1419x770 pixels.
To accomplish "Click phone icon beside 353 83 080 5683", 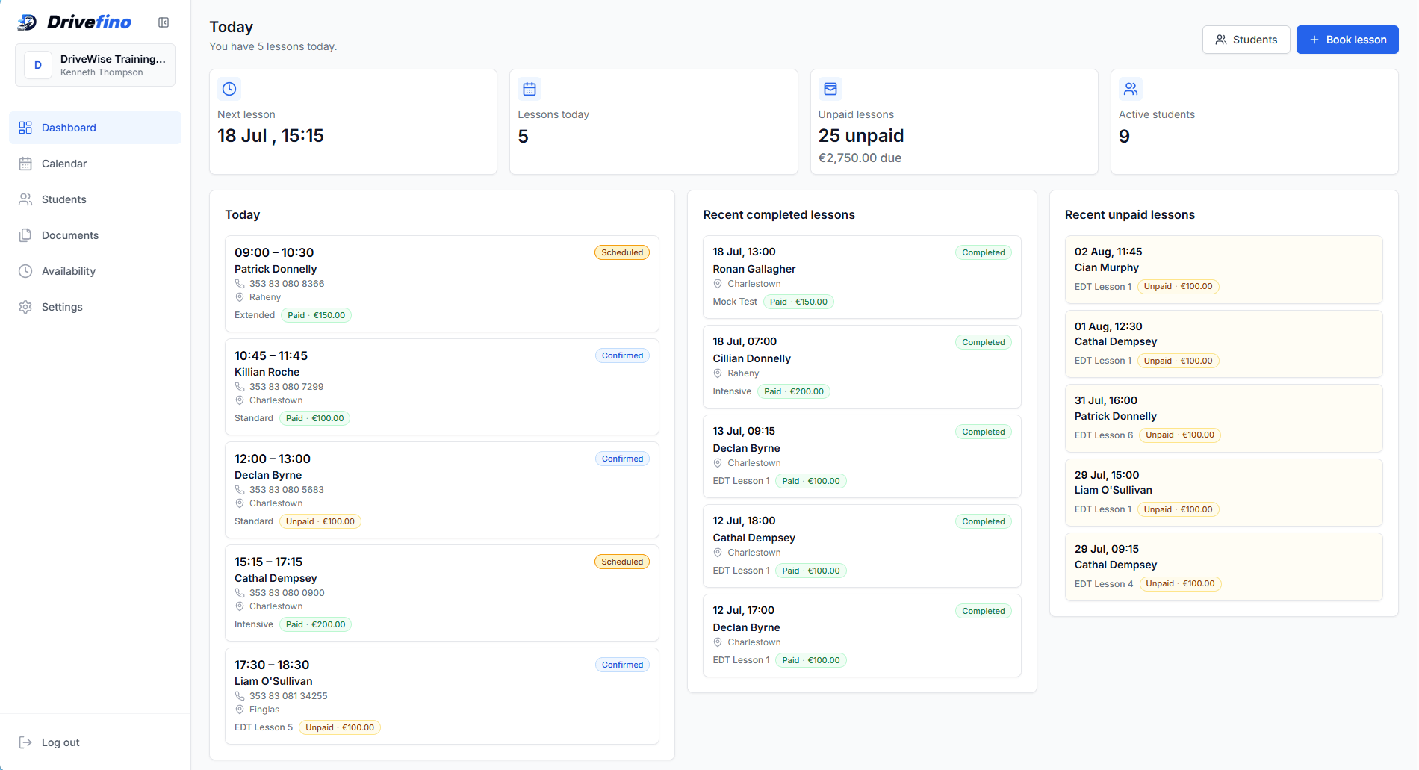I will point(240,490).
